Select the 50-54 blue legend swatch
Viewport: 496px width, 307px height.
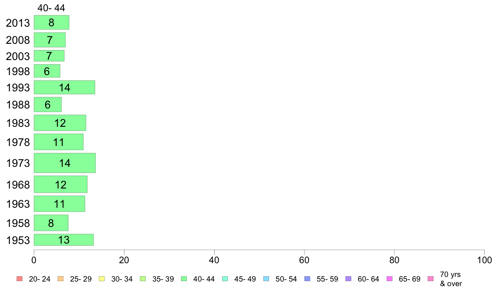coord(266,279)
